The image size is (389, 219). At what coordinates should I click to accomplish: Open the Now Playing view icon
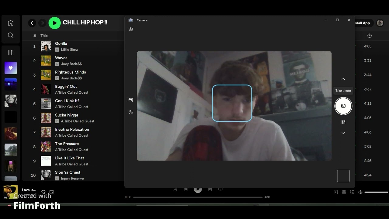(x=336, y=192)
